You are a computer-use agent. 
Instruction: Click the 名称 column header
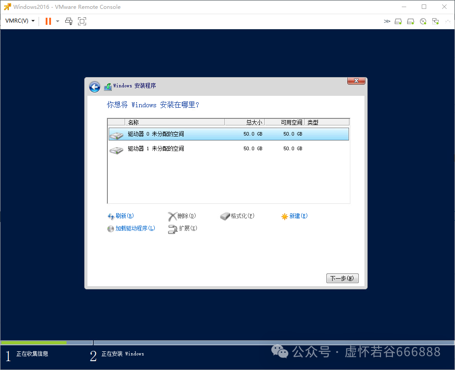pyautogui.click(x=175, y=122)
